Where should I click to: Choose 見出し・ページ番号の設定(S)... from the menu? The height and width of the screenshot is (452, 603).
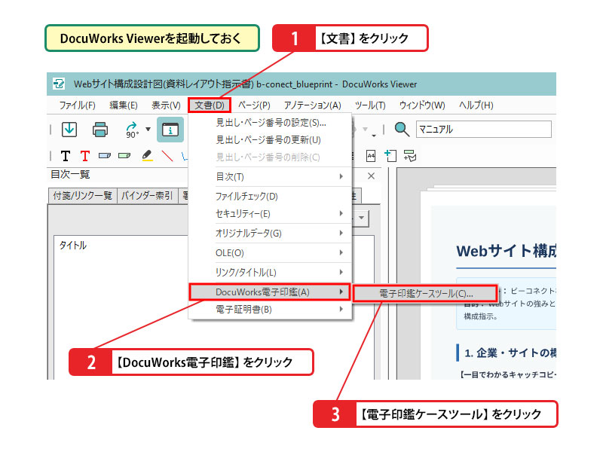tap(271, 123)
